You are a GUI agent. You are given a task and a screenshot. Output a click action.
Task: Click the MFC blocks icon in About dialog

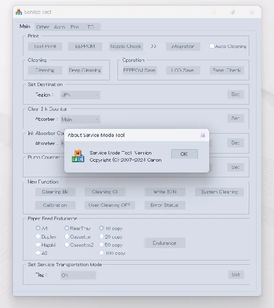point(78,156)
